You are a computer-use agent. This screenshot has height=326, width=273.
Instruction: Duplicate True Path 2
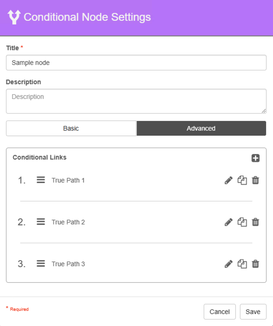[x=242, y=222]
